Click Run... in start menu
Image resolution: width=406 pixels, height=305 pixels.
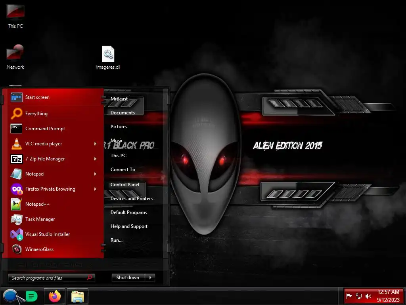tap(117, 240)
